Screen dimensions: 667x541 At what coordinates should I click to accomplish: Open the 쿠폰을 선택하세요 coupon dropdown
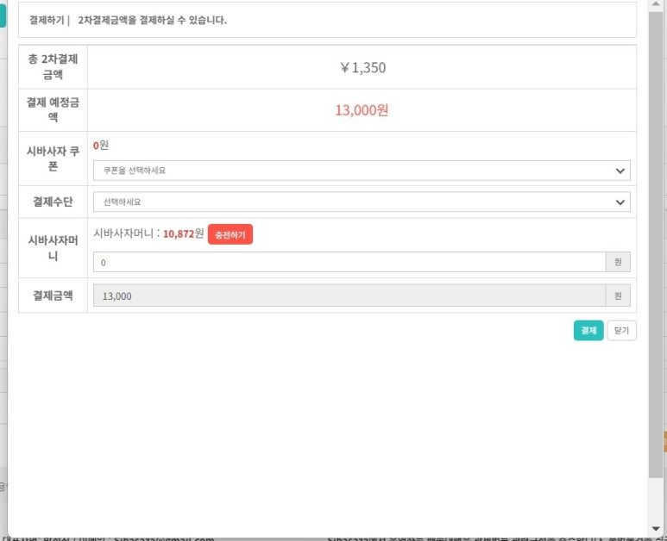tap(362, 171)
